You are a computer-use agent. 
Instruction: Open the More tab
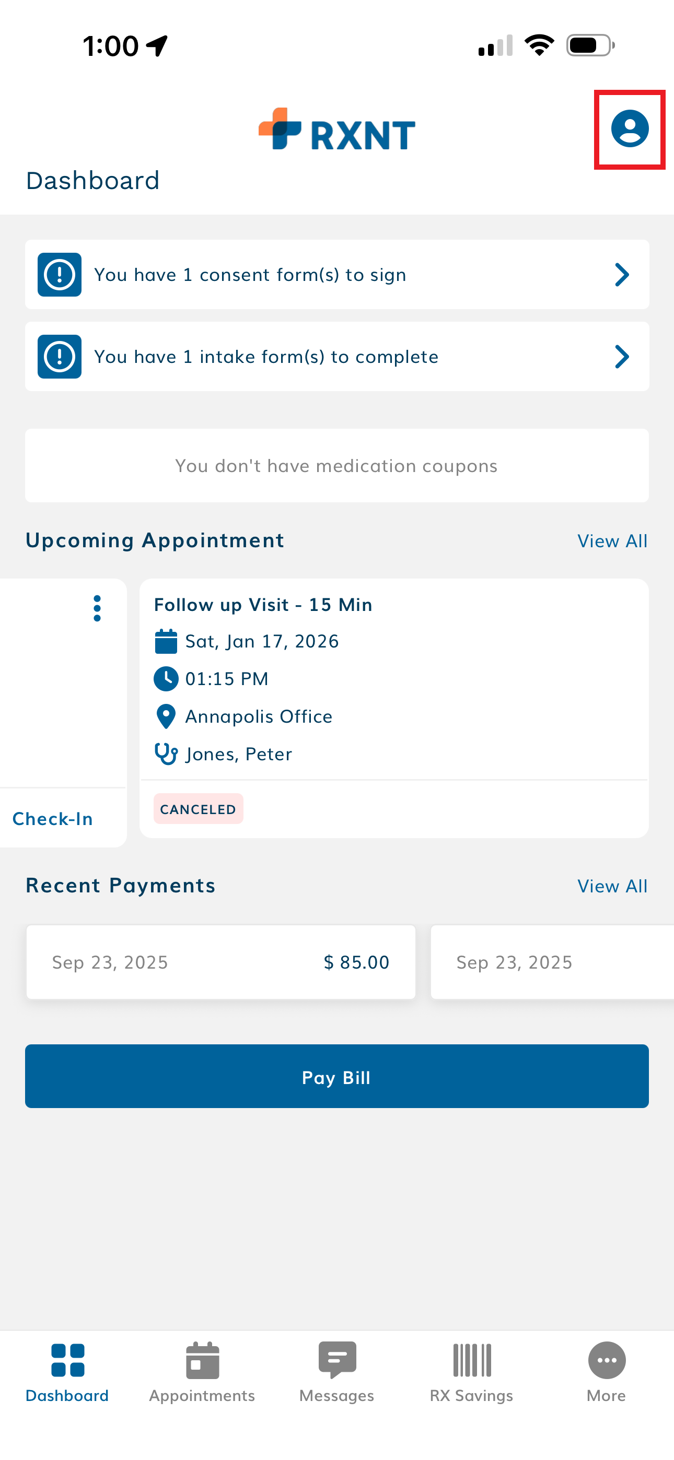click(x=606, y=1372)
